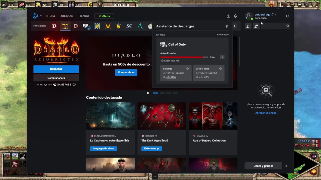Collapse panel with arrow beside Chats y grupos

[x=286, y=166]
